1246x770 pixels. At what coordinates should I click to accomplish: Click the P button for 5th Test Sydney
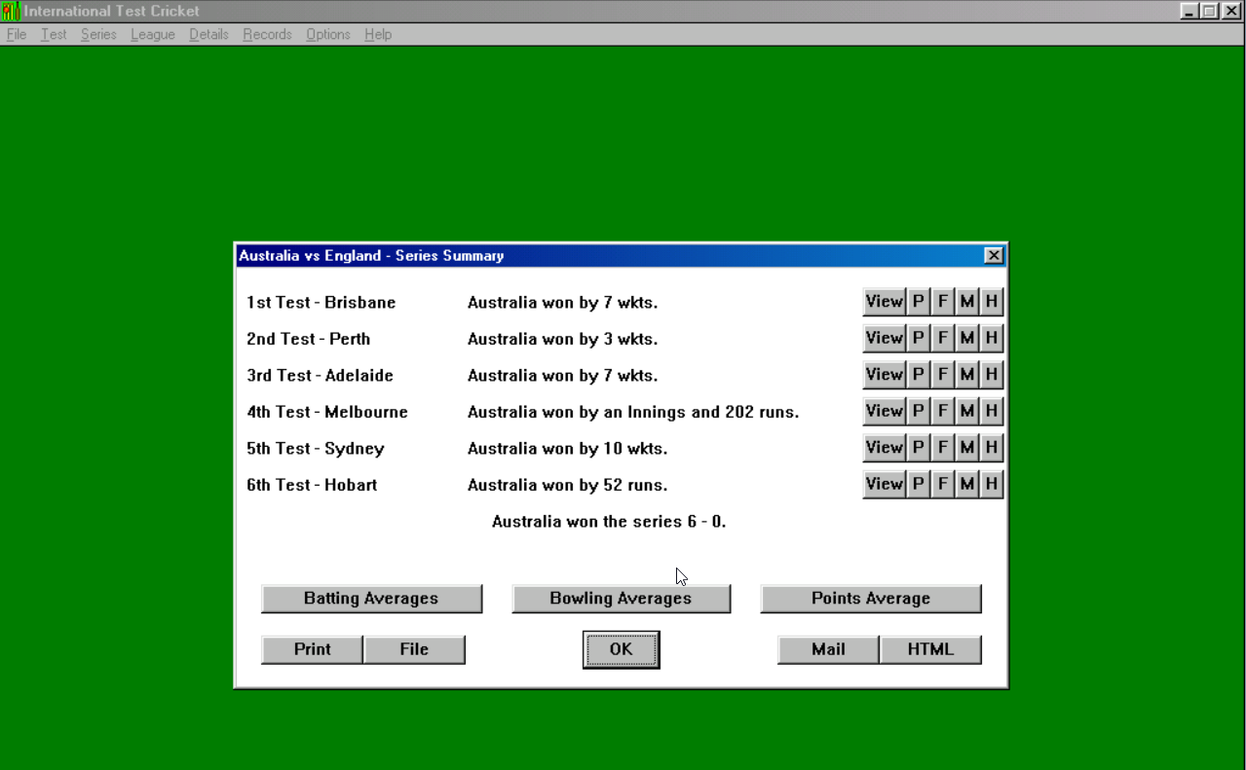[918, 448]
